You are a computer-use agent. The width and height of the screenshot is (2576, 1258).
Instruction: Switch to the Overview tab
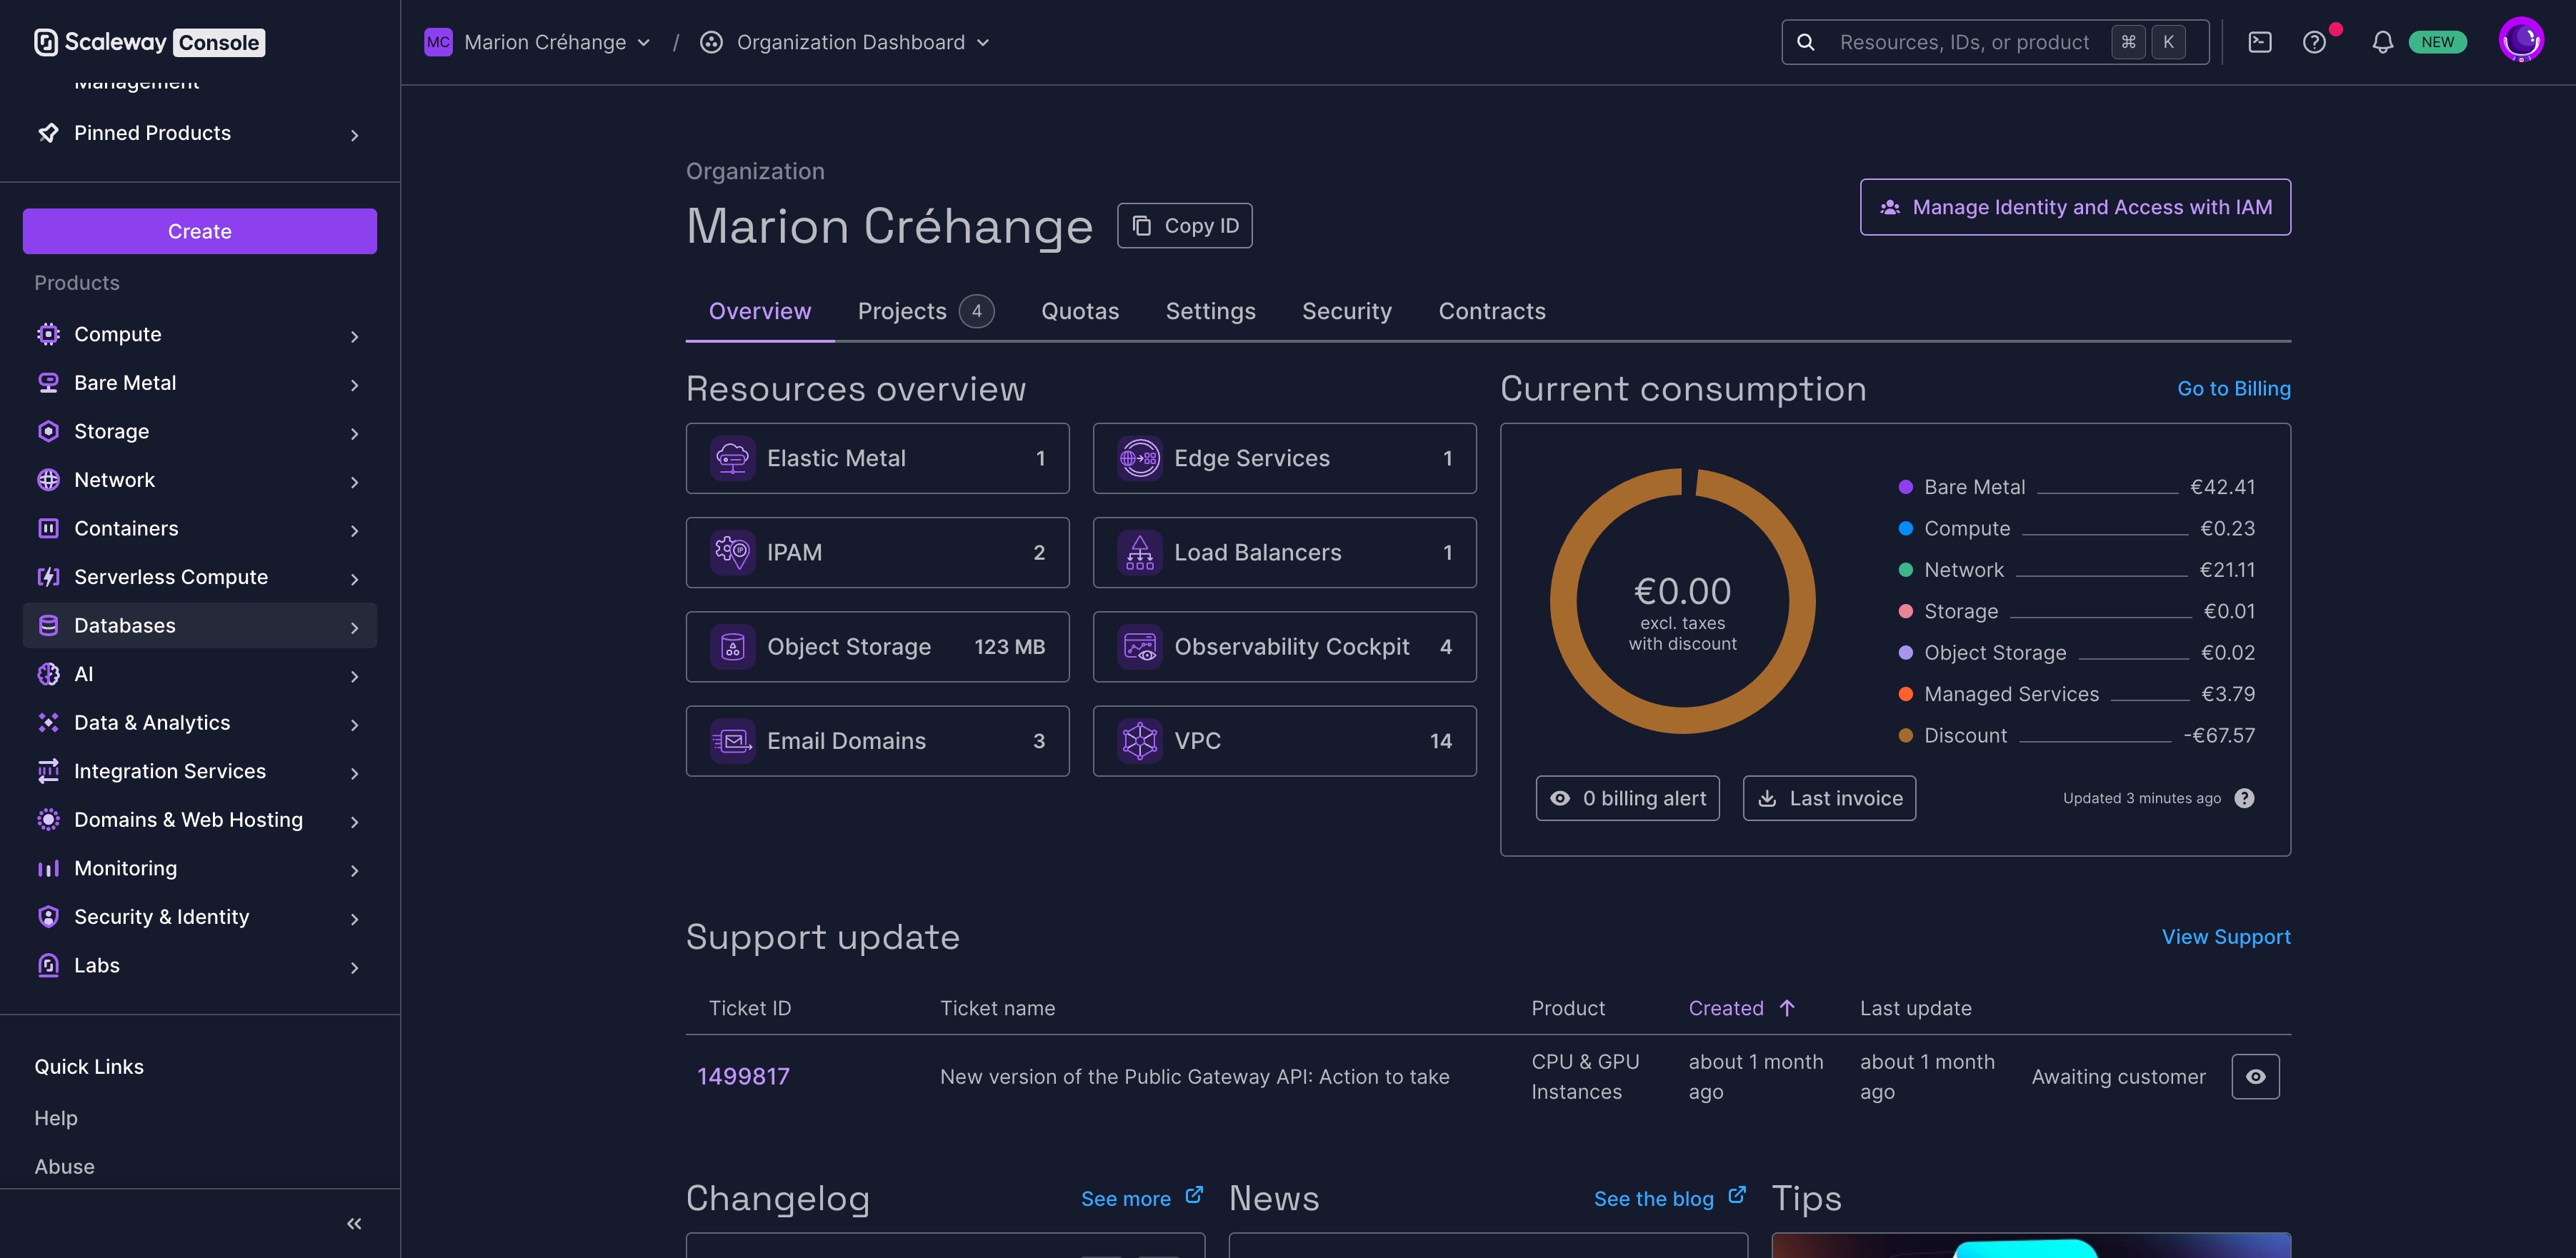(760, 311)
